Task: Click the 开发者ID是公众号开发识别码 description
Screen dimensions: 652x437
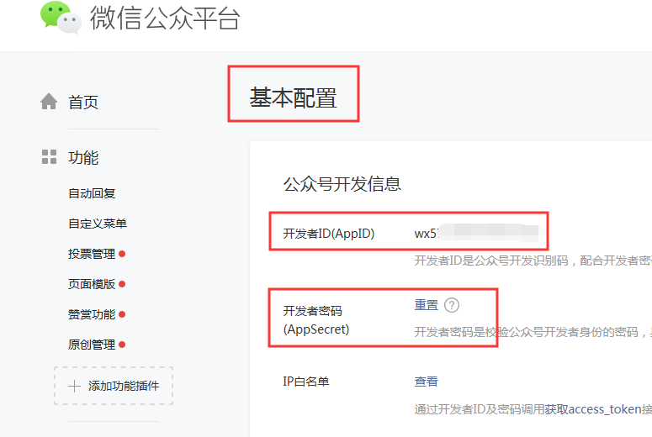Action: tap(533, 261)
